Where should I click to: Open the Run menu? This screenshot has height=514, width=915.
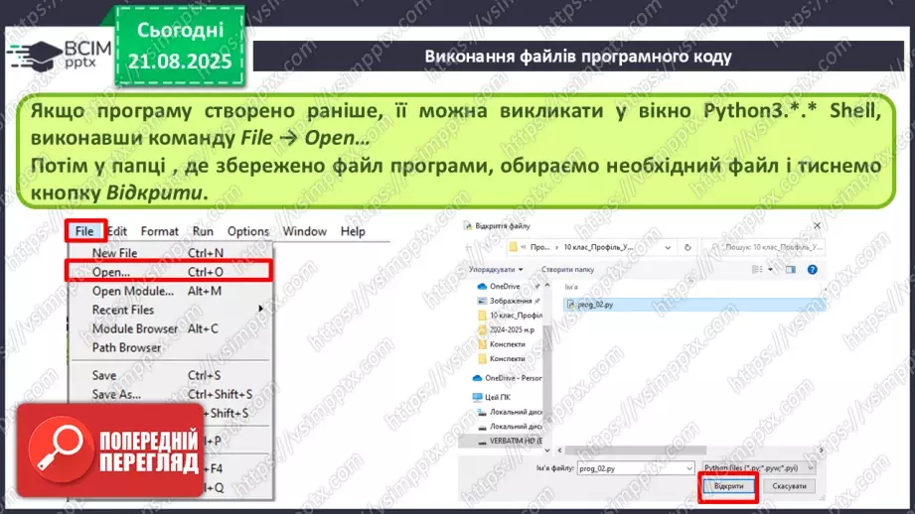[x=202, y=231]
